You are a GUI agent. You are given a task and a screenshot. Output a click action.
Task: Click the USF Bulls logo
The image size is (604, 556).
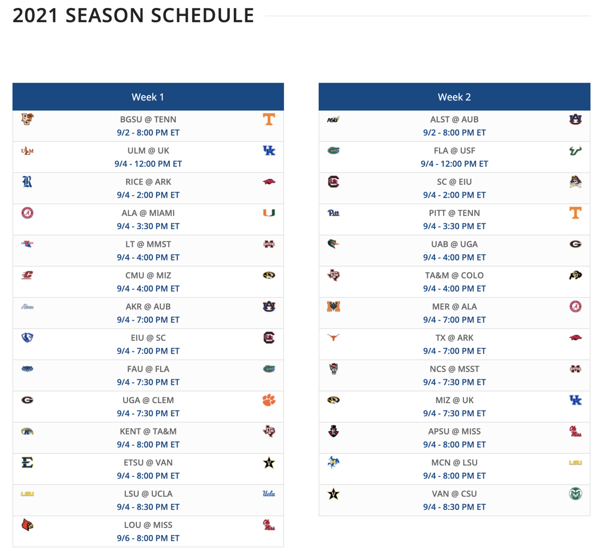pyautogui.click(x=575, y=151)
